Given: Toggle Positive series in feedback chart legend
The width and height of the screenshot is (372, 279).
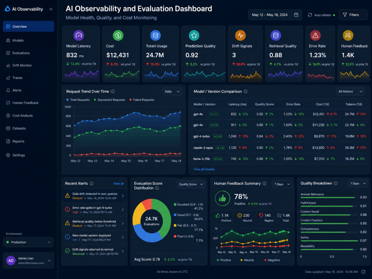Looking at the screenshot, I should click(x=224, y=260).
